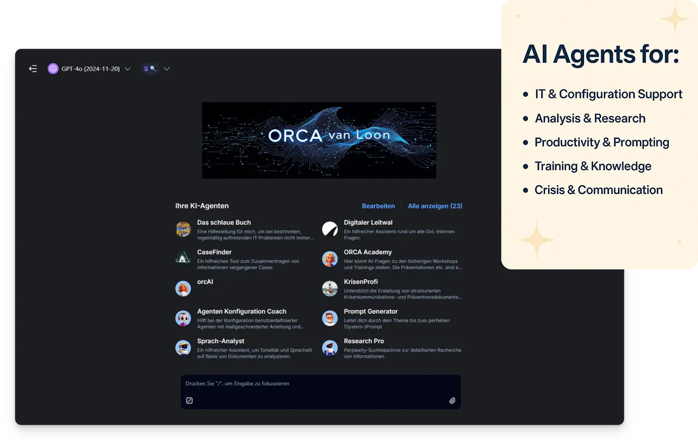This screenshot has height=440, width=698.
Task: Select the Digitaler Leitwal agent icon
Action: click(330, 229)
